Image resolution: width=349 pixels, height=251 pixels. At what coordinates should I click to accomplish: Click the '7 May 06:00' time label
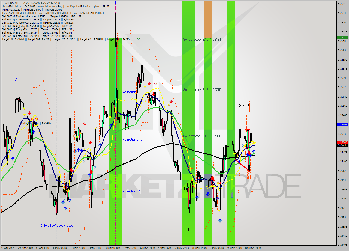(165, 248)
